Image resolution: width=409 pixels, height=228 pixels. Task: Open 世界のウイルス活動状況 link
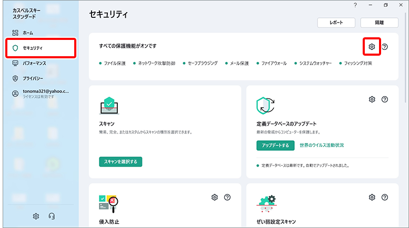(322, 145)
